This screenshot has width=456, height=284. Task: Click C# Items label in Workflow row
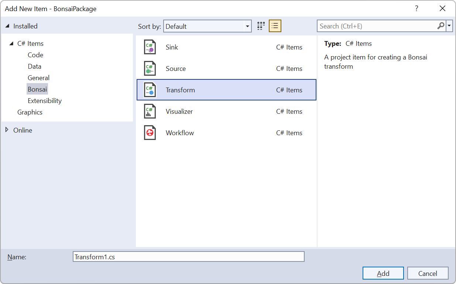(289, 133)
